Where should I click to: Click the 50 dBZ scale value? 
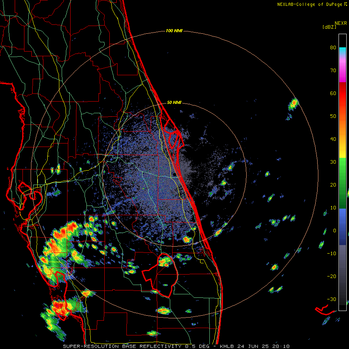(333, 116)
